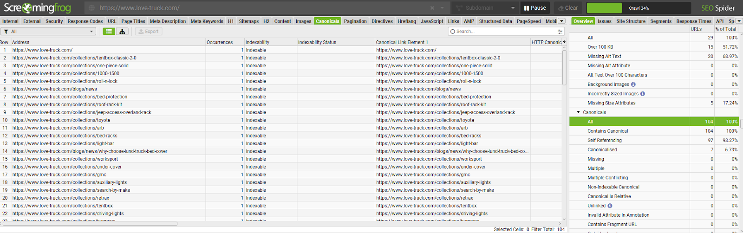This screenshot has height=233, width=743.
Task: Clear the URL with the X icon
Action: [432, 8]
